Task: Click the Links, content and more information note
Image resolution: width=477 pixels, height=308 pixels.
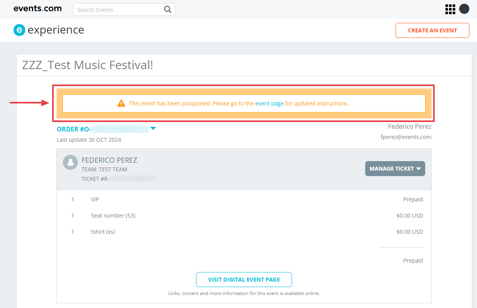Action: [x=244, y=293]
